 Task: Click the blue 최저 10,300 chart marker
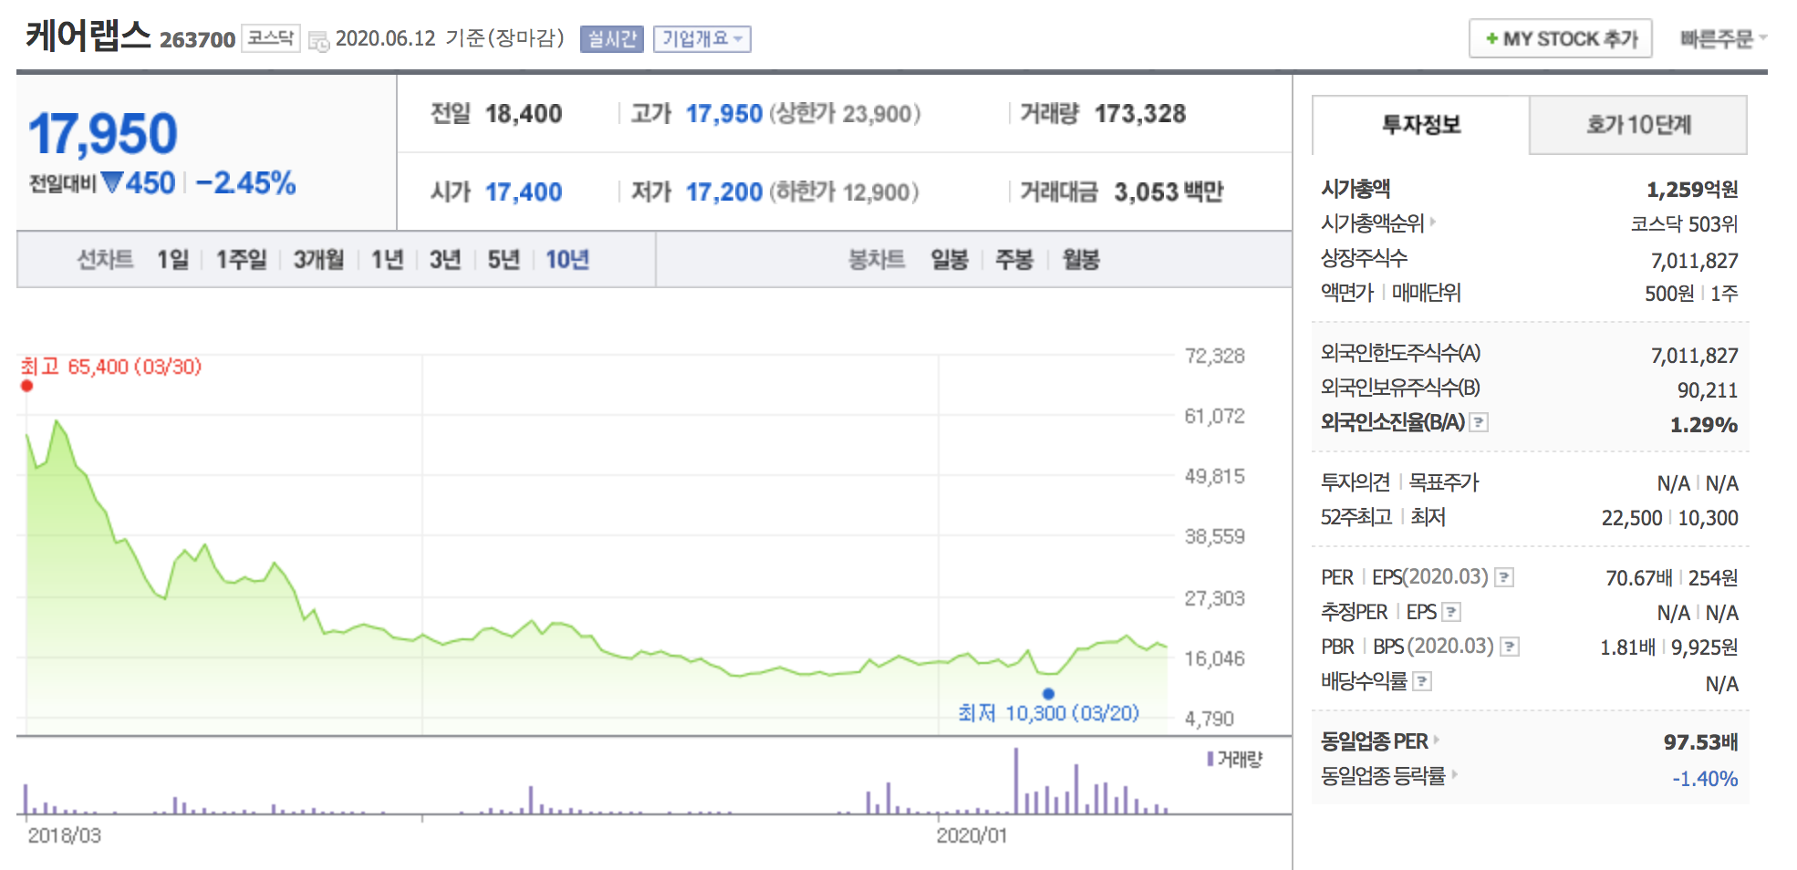click(x=1048, y=694)
